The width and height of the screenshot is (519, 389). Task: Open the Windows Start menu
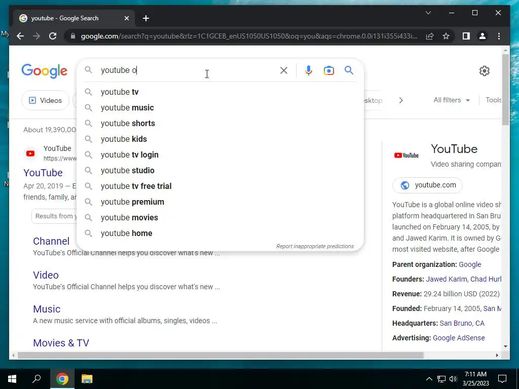tap(12, 379)
